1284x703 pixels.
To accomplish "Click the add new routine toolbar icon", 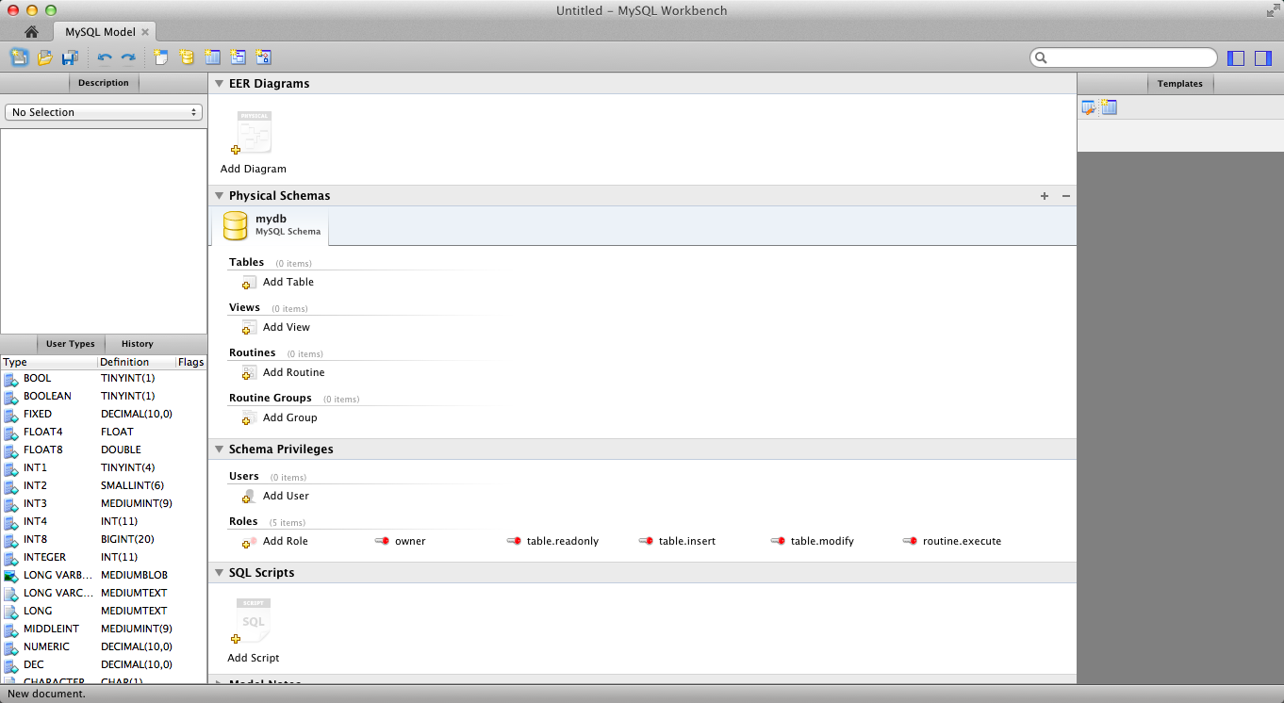I will pyautogui.click(x=263, y=57).
